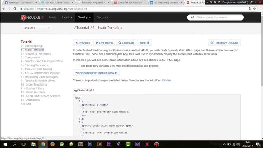Click the browser address bar URL
Screen dimensions: 263x148
pos(62,9)
